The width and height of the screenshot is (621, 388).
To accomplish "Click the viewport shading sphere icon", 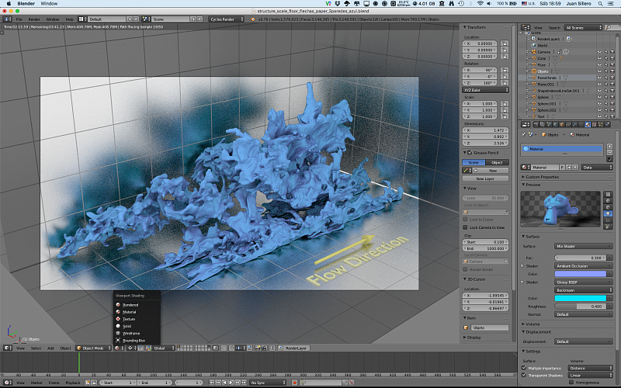I will point(118,348).
